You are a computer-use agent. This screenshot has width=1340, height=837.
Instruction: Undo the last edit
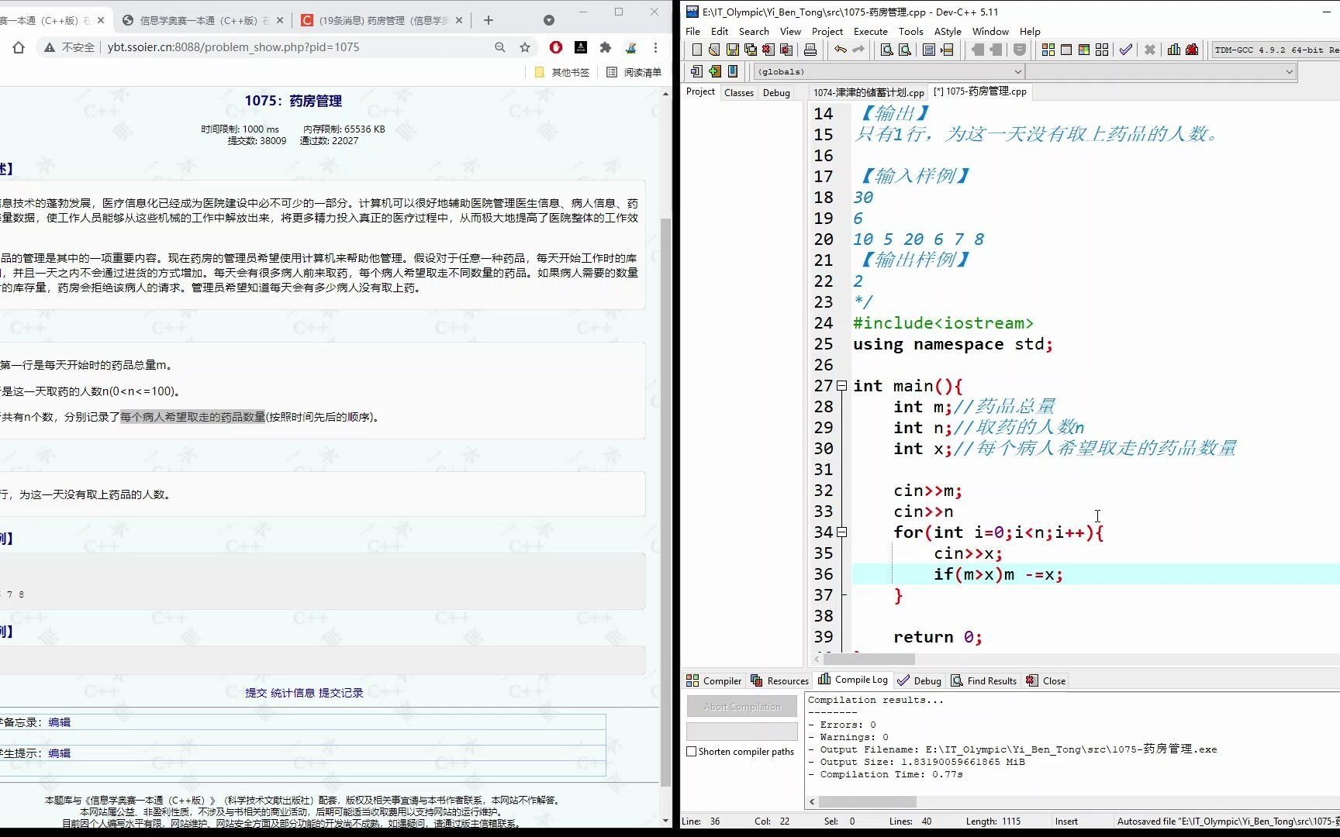pyautogui.click(x=839, y=50)
